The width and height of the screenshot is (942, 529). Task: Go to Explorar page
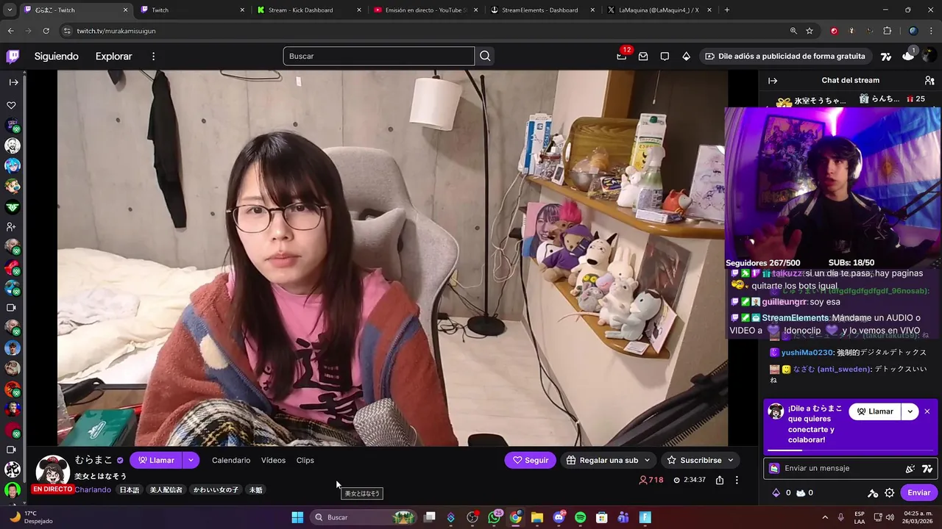point(113,57)
